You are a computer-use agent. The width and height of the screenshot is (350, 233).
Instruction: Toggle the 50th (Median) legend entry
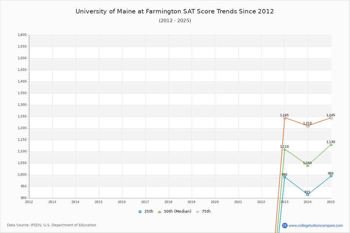click(175, 211)
